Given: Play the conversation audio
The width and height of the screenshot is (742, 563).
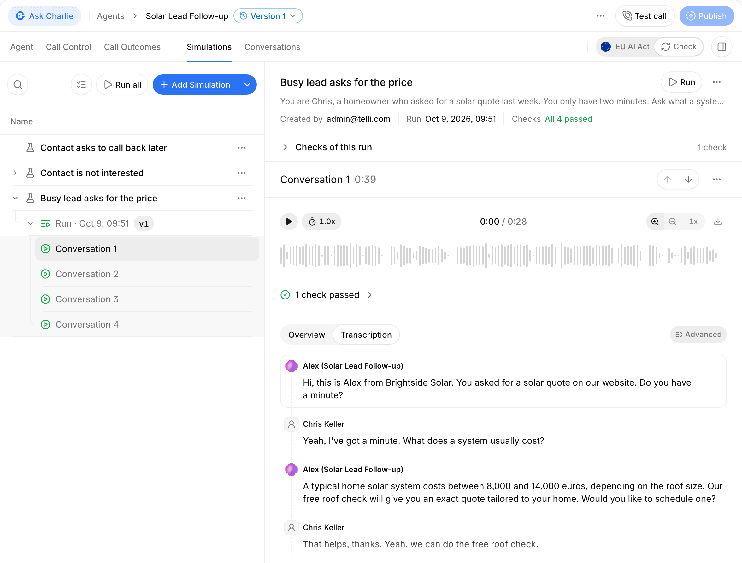Looking at the screenshot, I should pyautogui.click(x=289, y=222).
